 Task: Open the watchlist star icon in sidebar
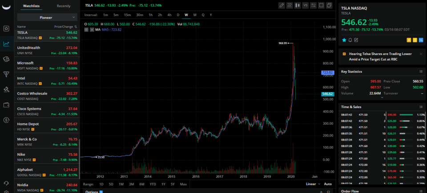(x=7, y=28)
